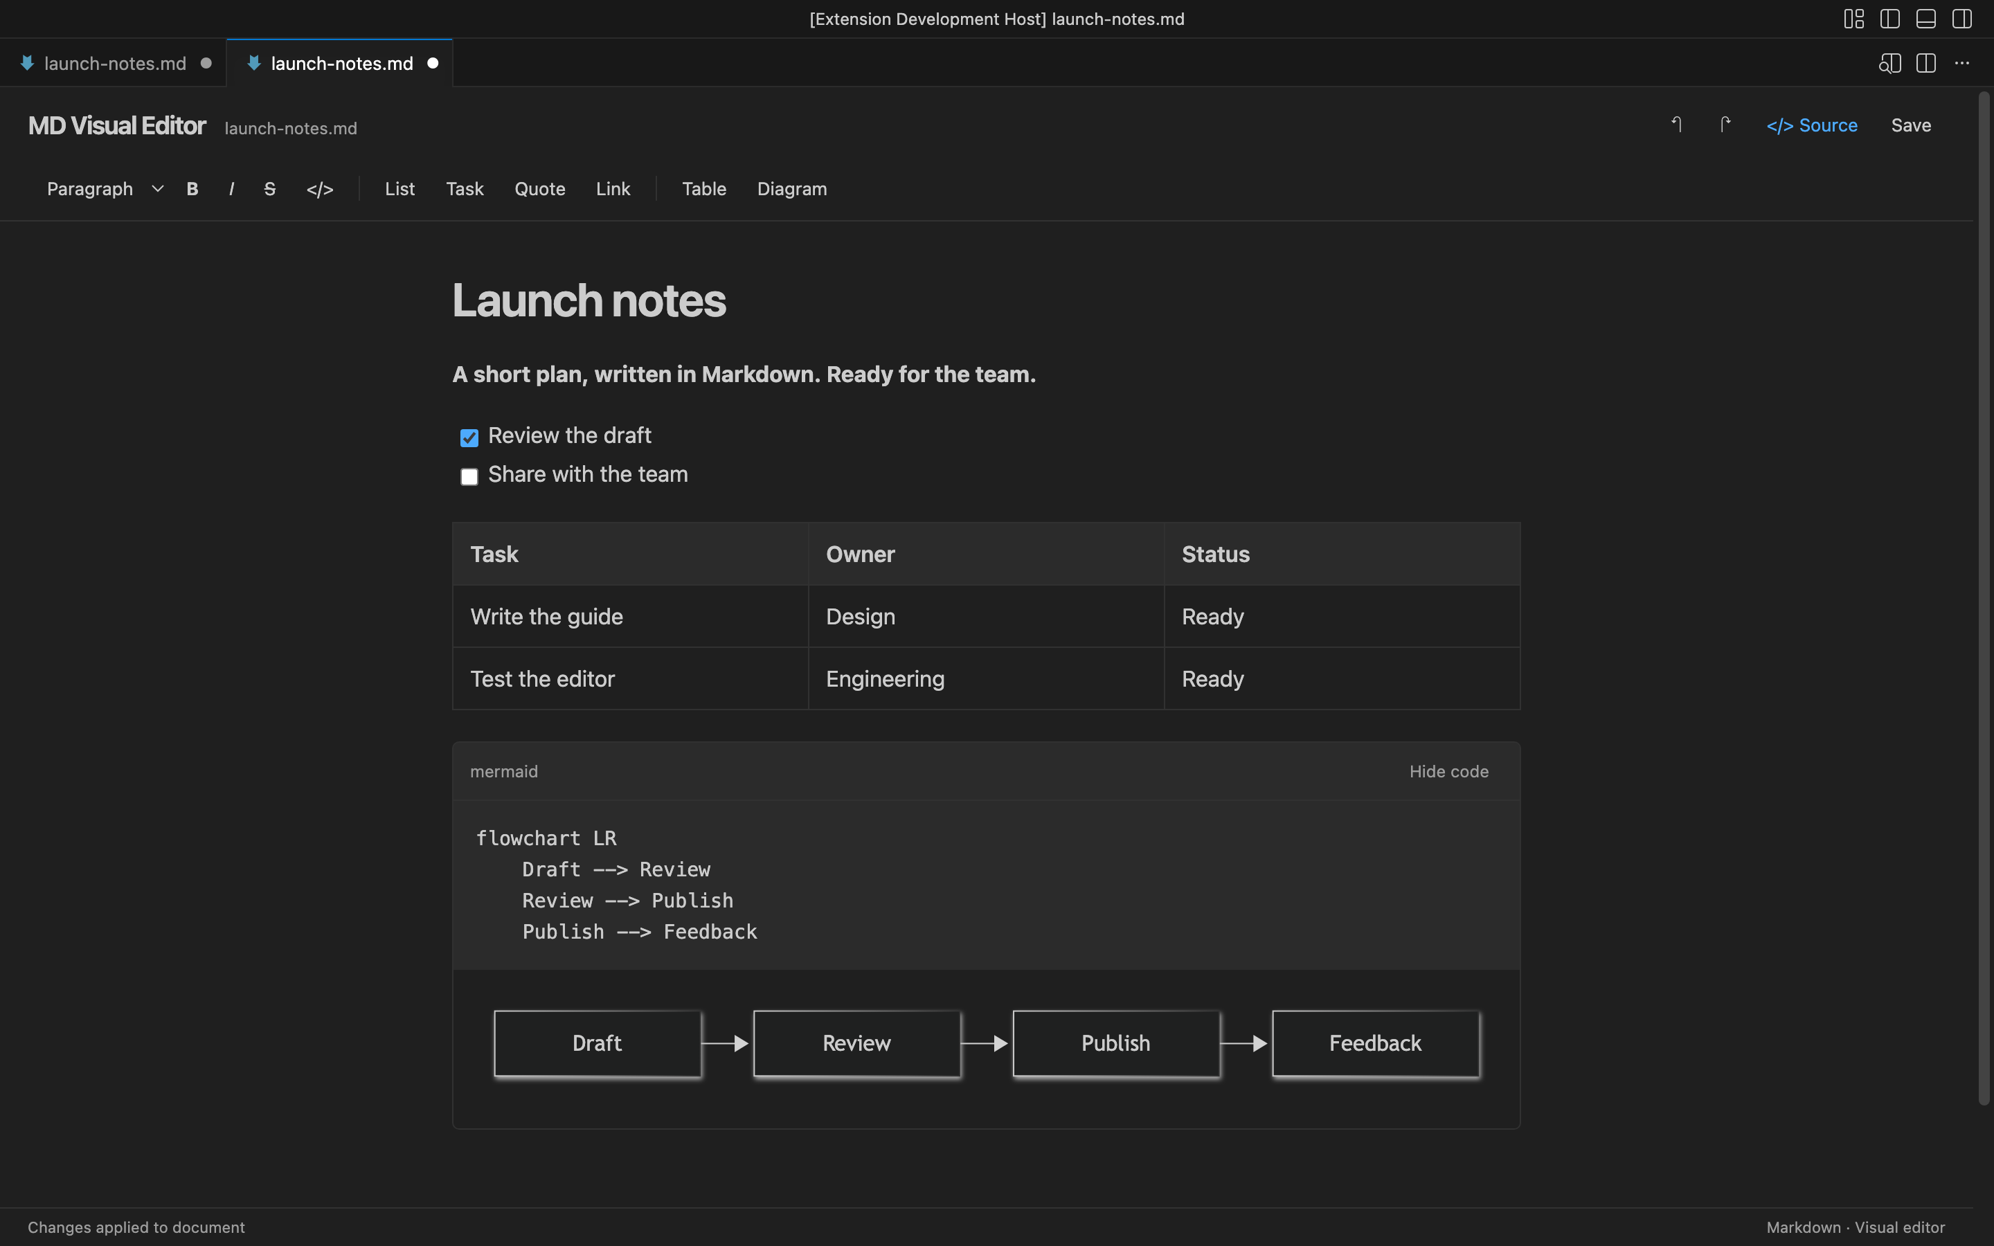Switch to Source view
1994x1246 pixels.
coord(1811,125)
